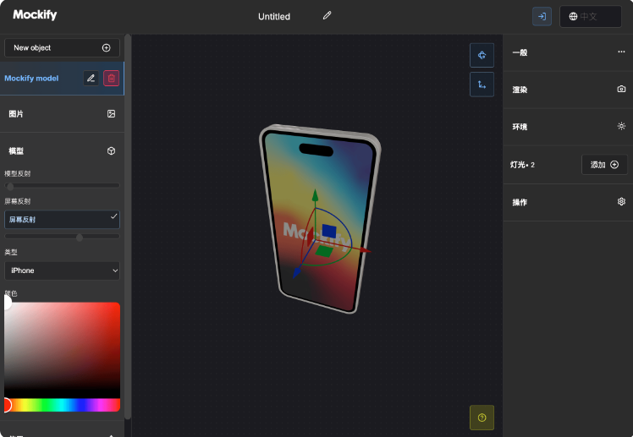Viewport: 633px width, 437px height.
Task: Open the iPhone type dropdown
Action: (62, 270)
